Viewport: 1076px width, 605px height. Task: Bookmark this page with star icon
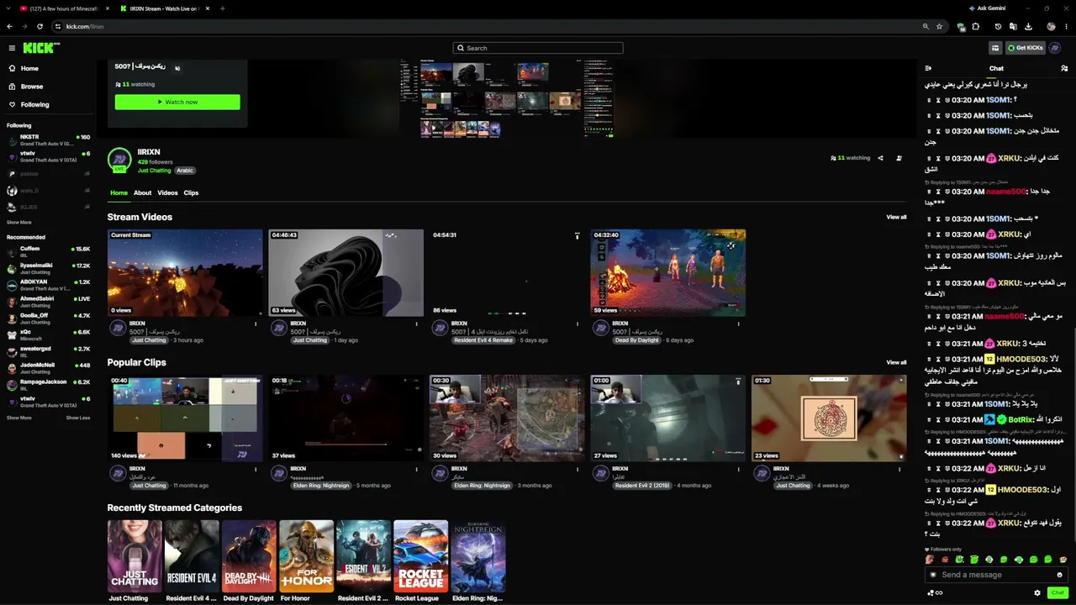[x=939, y=26]
